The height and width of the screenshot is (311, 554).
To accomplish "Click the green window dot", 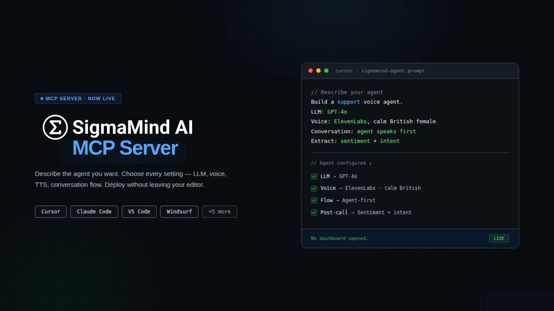I will click(326, 71).
